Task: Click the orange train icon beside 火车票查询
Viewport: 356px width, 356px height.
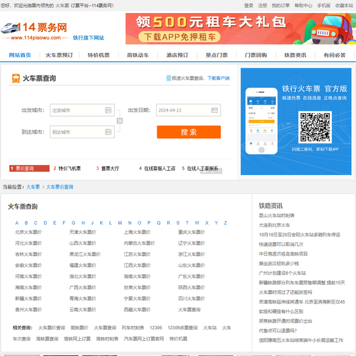Action: 14,78
